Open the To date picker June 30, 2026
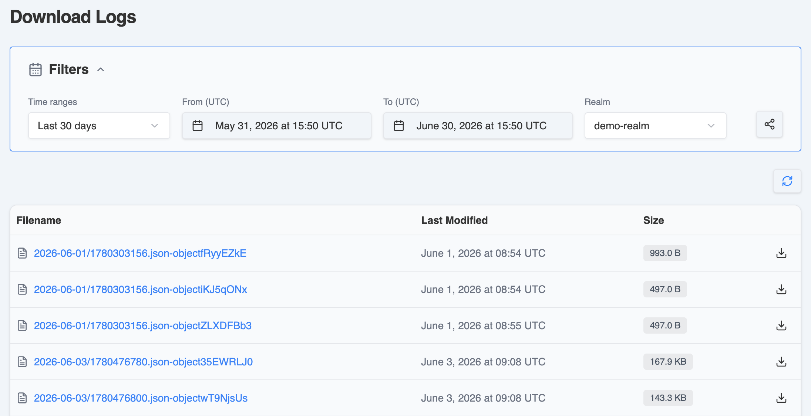The height and width of the screenshot is (416, 811). (478, 126)
